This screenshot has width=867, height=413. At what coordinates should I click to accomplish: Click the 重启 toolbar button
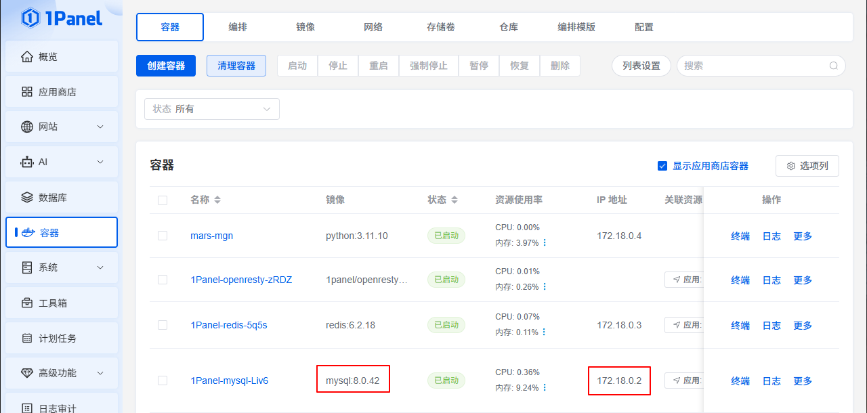[x=379, y=66]
